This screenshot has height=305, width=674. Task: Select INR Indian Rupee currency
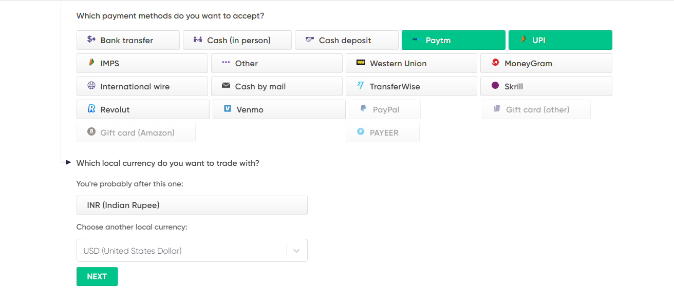pos(192,205)
